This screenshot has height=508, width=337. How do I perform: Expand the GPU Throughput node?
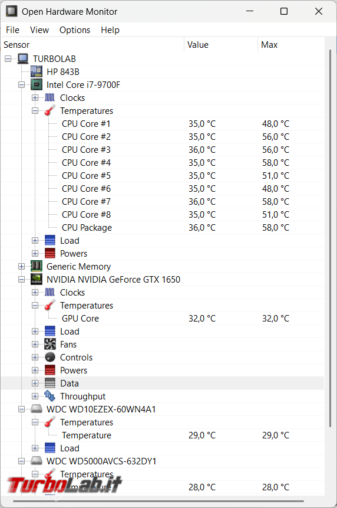(x=35, y=396)
